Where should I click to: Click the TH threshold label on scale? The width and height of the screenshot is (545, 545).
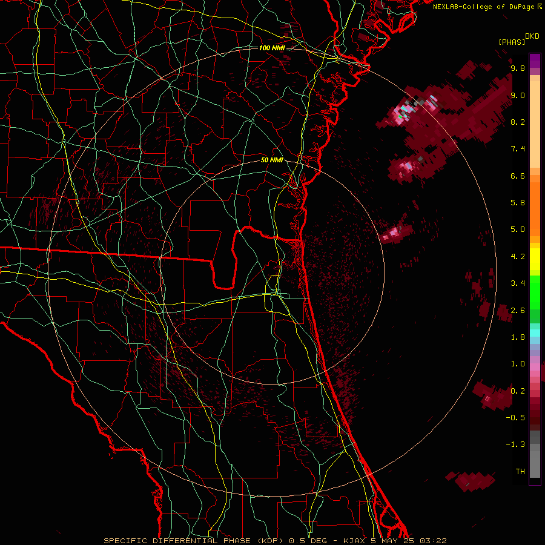tap(520, 472)
